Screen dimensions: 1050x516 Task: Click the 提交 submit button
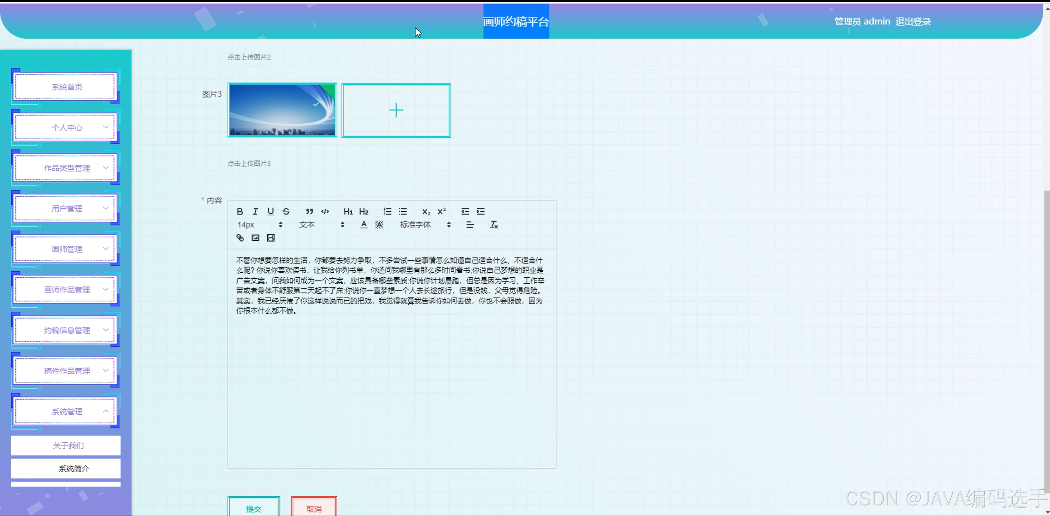tap(253, 508)
